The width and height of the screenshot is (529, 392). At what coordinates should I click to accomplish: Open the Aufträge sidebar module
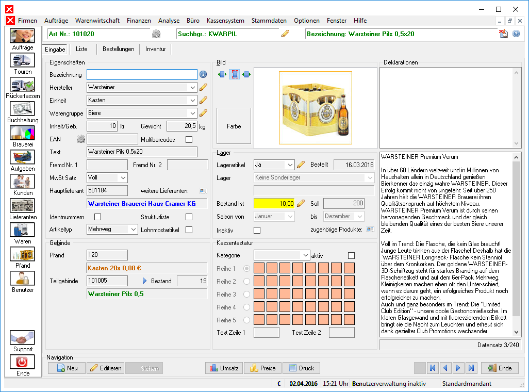pos(22,36)
